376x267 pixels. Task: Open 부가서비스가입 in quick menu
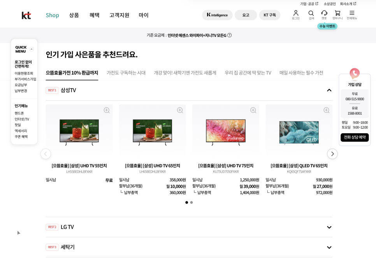[25, 79]
